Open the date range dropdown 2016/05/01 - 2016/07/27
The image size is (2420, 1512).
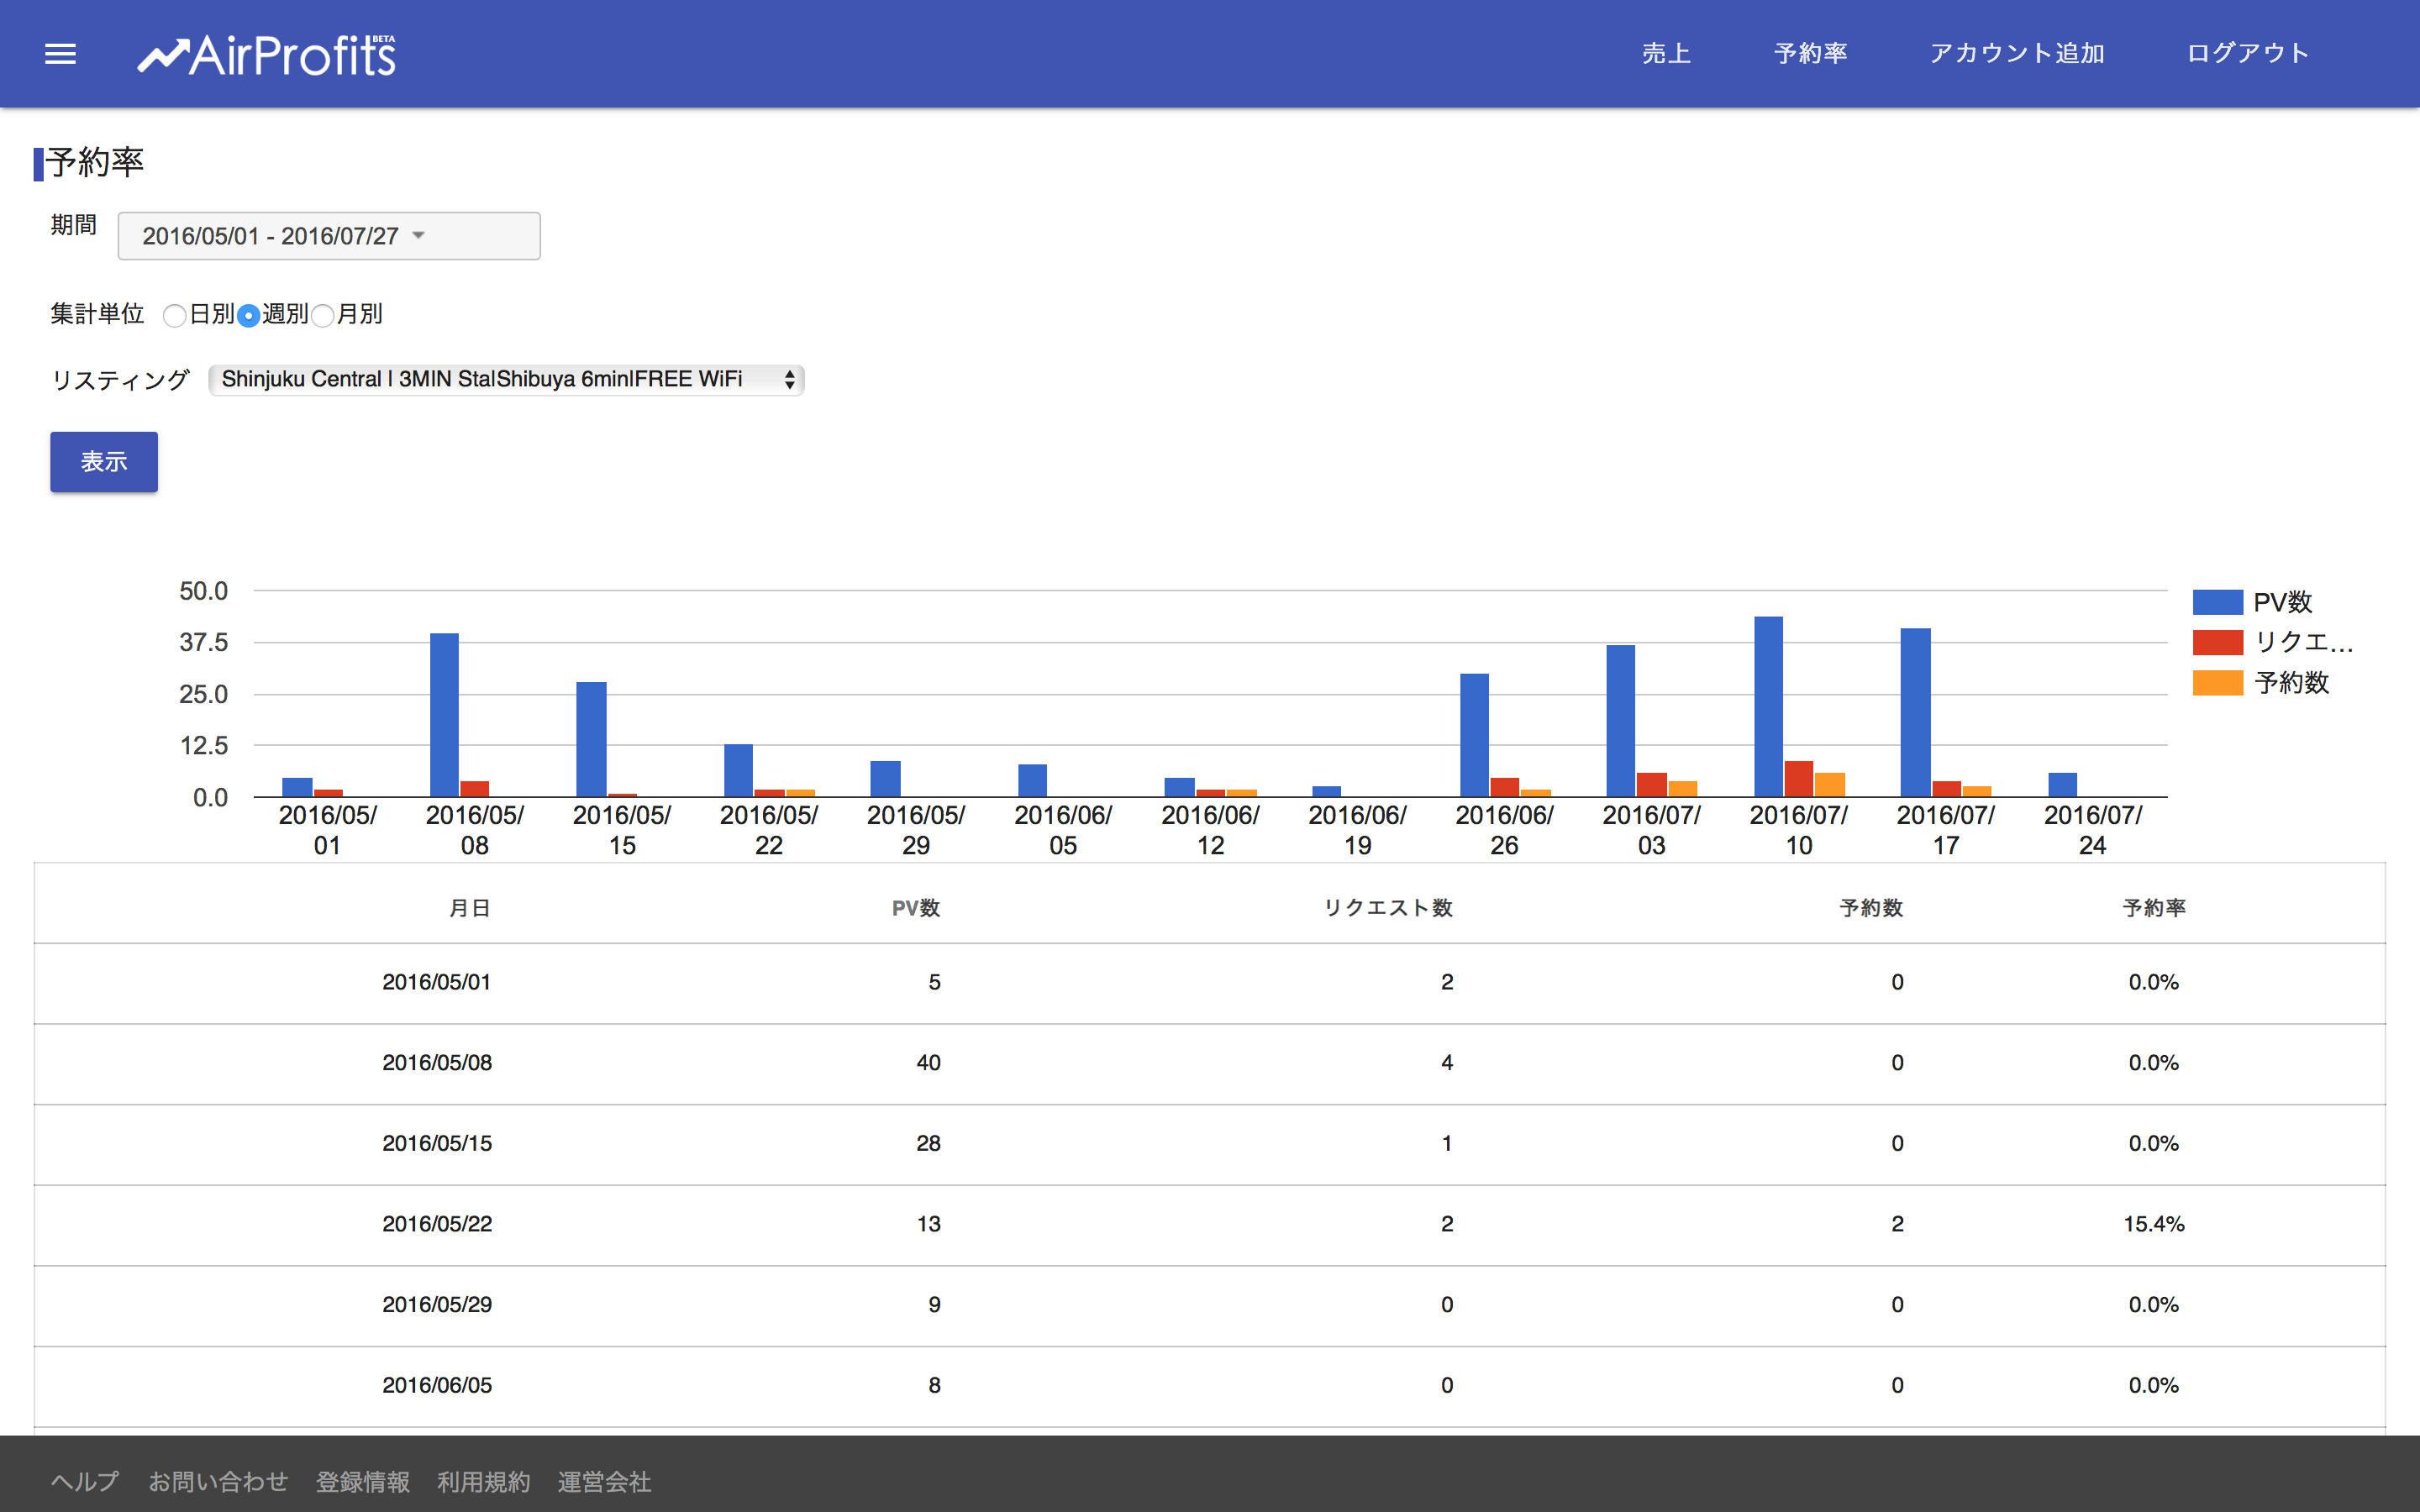329,236
